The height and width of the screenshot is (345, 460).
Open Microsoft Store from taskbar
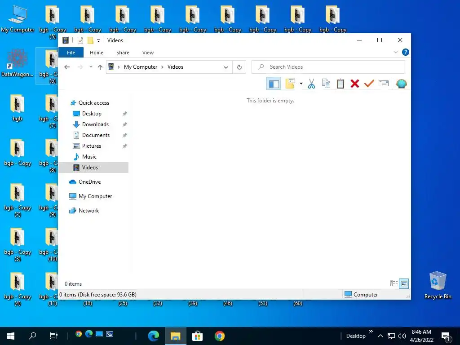[x=198, y=336]
